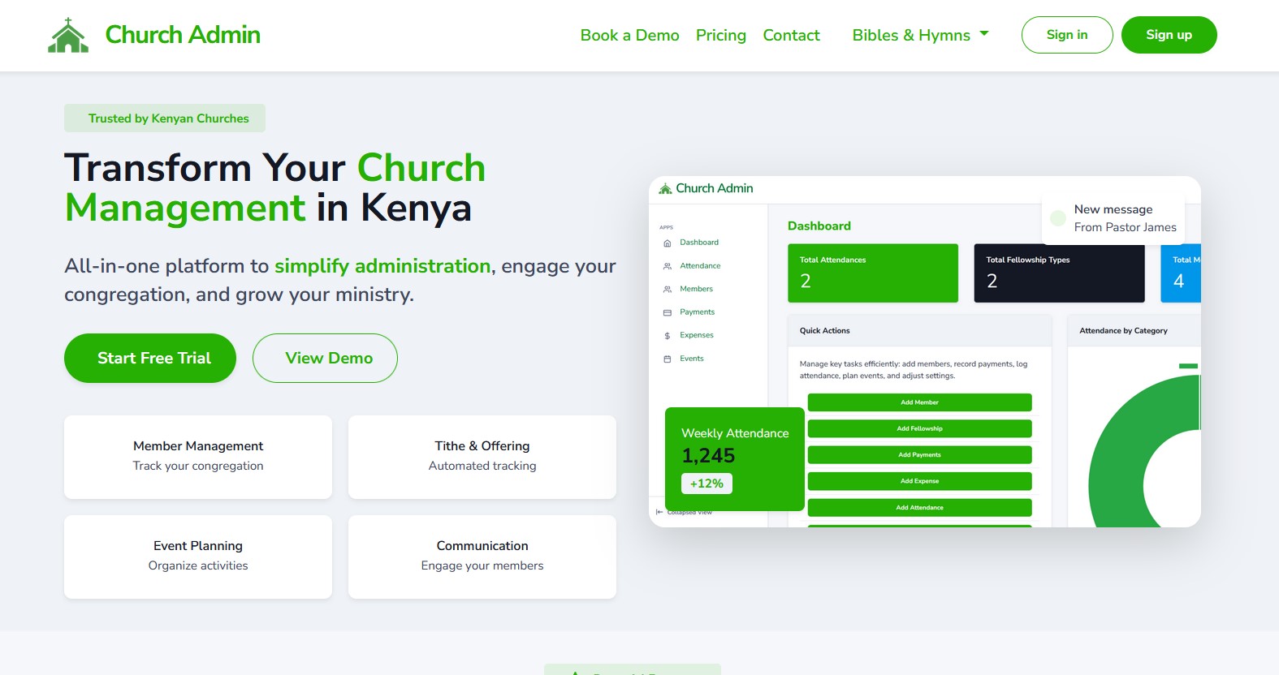Click the green dot on New message notification
Viewport: 1279px width, 675px height.
click(1058, 218)
